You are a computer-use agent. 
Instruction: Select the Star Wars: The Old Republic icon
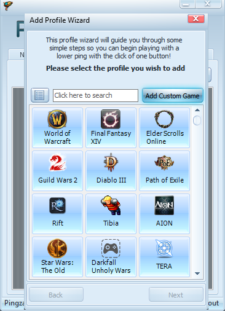click(57, 248)
